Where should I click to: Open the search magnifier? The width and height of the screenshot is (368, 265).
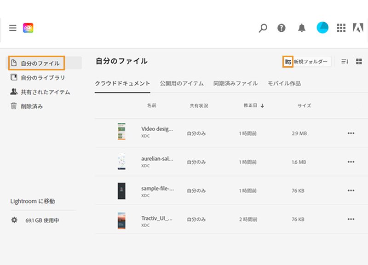click(263, 28)
